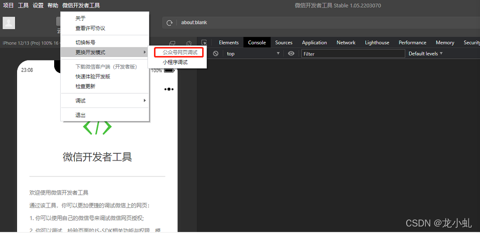Click 切换帐号 in the menu
The image size is (480, 233).
(x=85, y=42)
